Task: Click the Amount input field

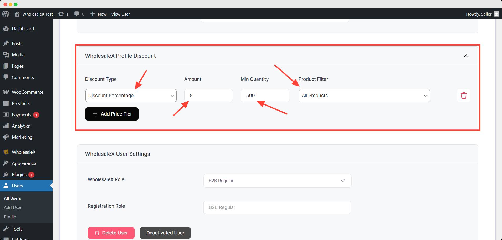Action: 208,96
